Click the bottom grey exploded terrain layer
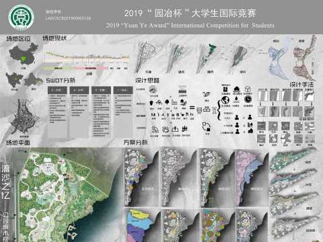The height and width of the screenshot is (242, 323). [294, 227]
